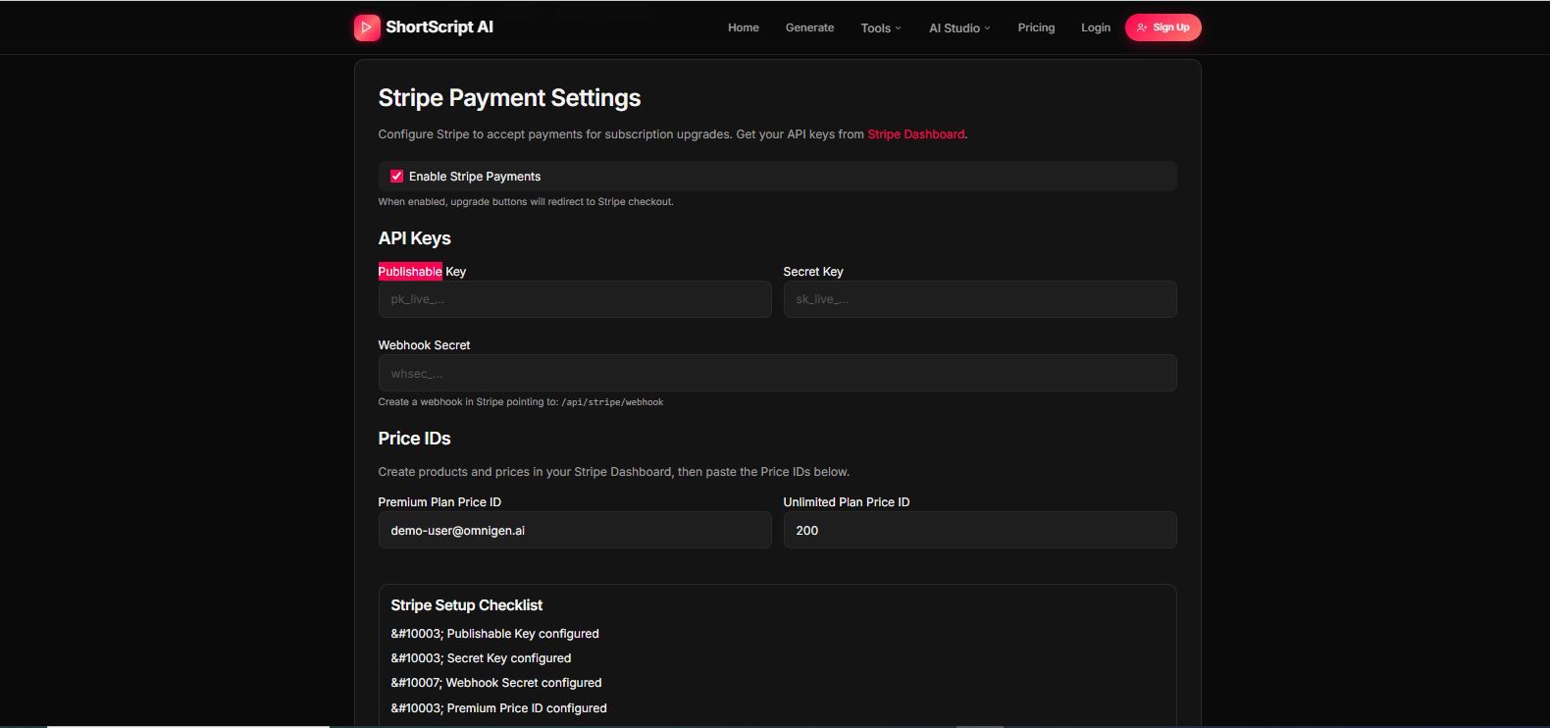Select the Create products and prices instruction
The height and width of the screenshot is (728, 1550).
pyautogui.click(x=614, y=472)
